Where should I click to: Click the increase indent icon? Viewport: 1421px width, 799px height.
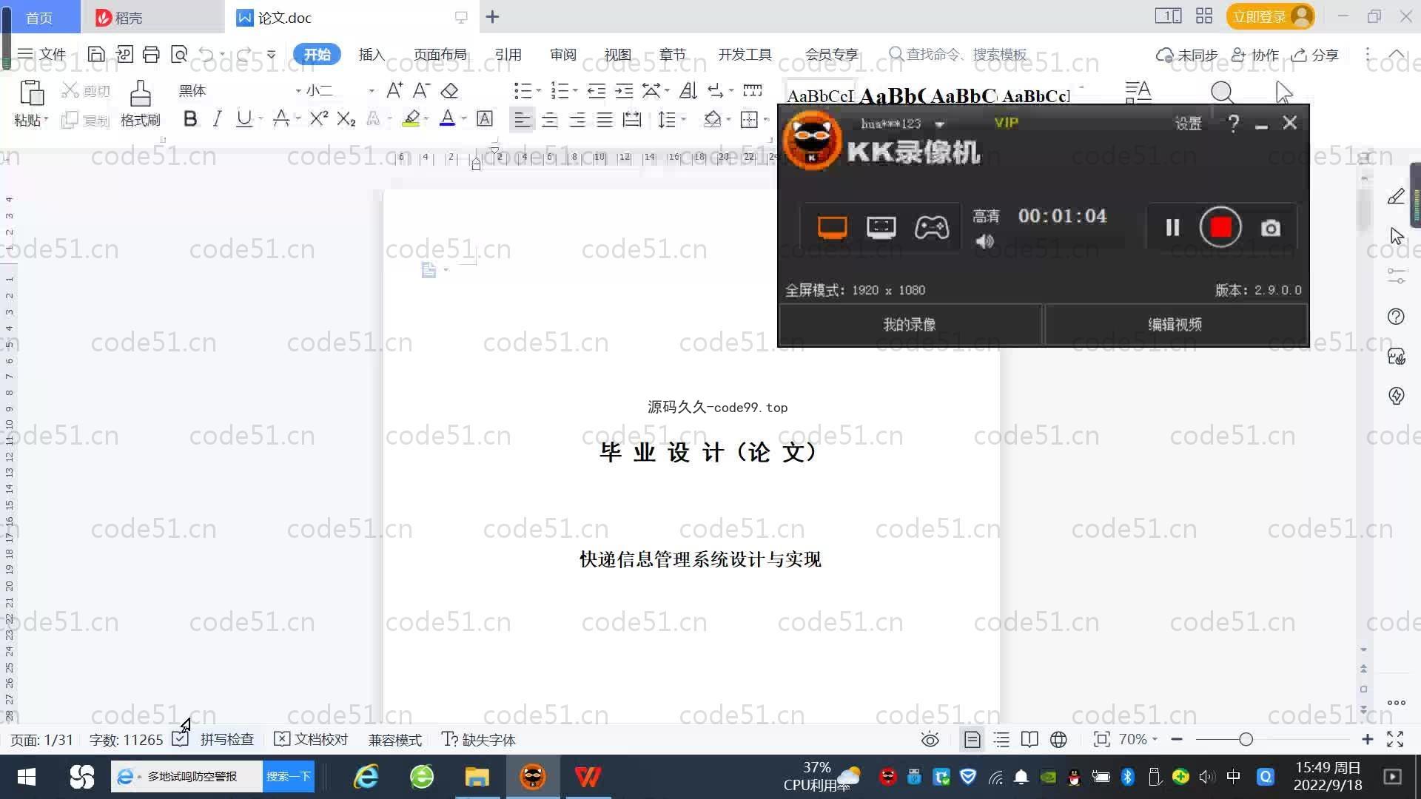point(624,91)
